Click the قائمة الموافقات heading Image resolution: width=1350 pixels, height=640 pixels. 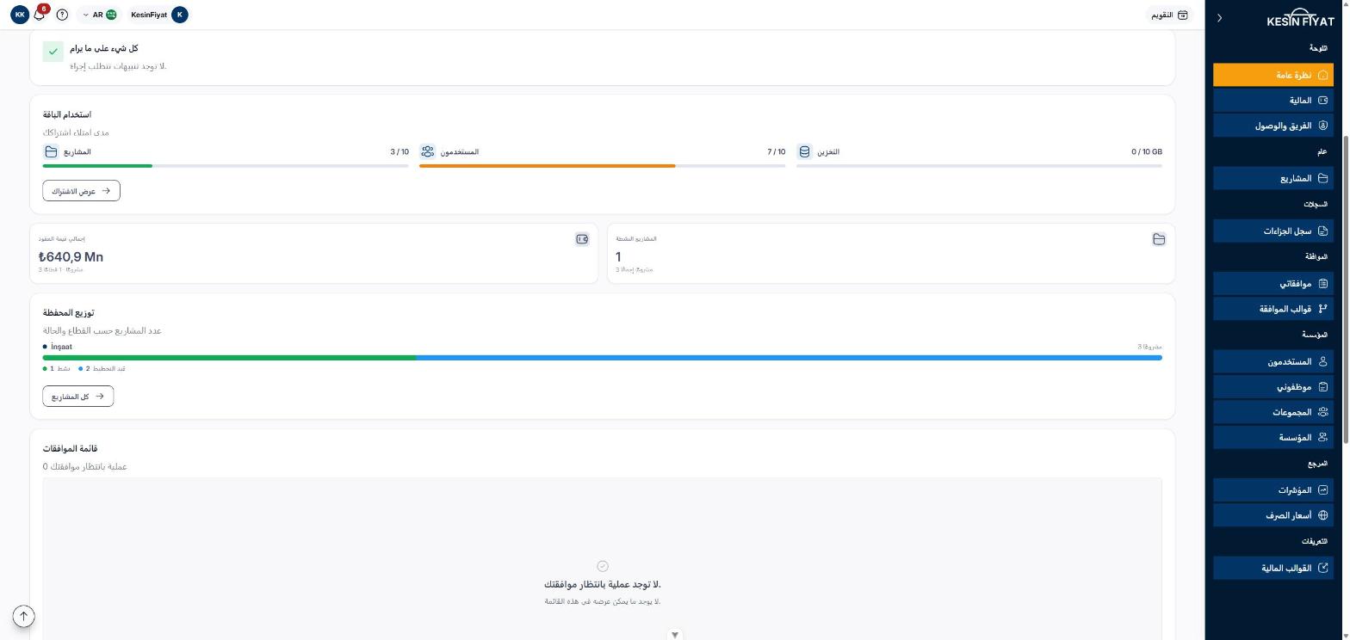[x=70, y=449]
